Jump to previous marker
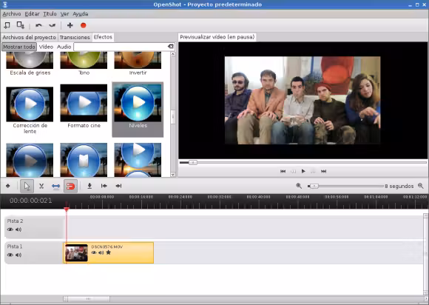The width and height of the screenshot is (429, 305). point(104,186)
